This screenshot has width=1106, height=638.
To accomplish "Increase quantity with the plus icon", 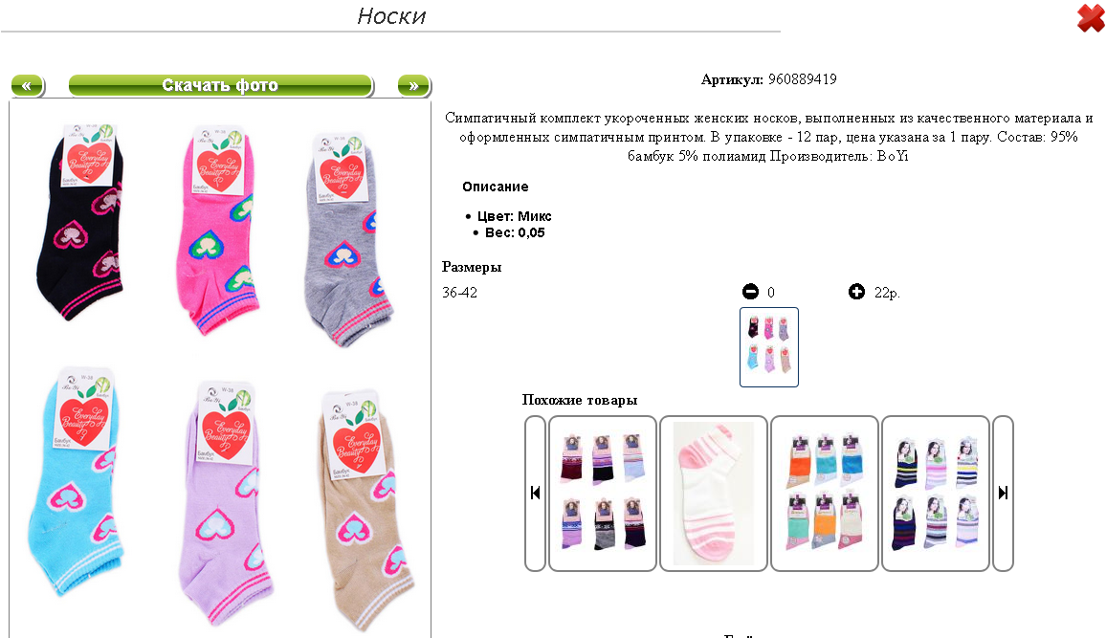I will 856,291.
